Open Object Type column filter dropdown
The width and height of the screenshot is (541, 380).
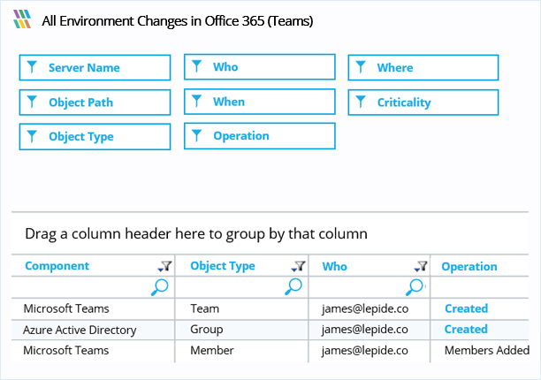point(298,266)
